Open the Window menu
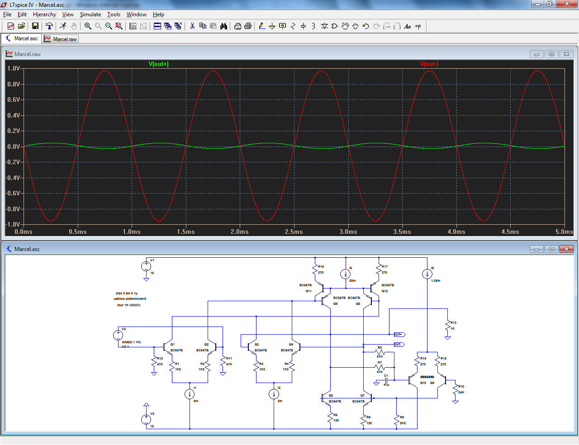Viewport: 579px width, 445px height. click(136, 14)
